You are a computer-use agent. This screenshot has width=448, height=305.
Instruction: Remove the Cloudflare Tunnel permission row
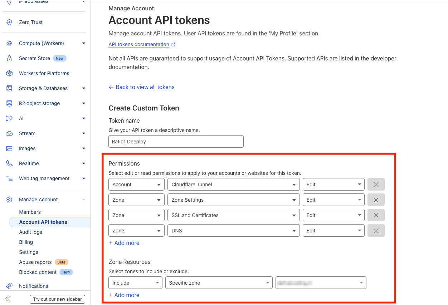click(x=376, y=185)
